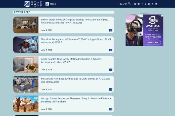Image resolution: width=175 pixels, height=116 pixels.
Task: Open the 2 comments badge on Siri article
Action: pos(111,30)
